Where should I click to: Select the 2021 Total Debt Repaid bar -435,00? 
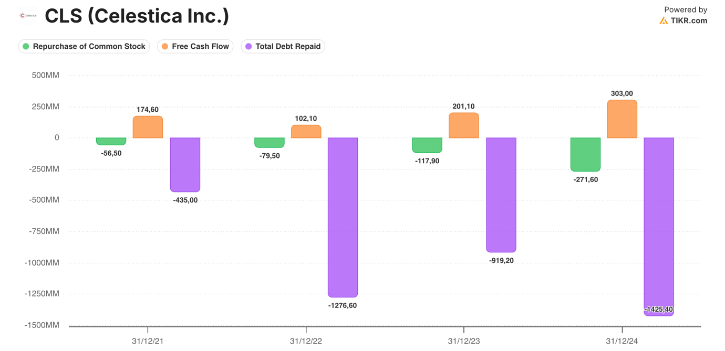(185, 165)
